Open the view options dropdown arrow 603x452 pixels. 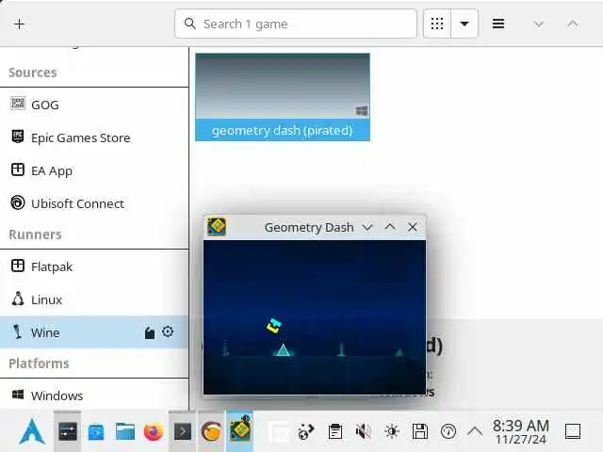[464, 24]
